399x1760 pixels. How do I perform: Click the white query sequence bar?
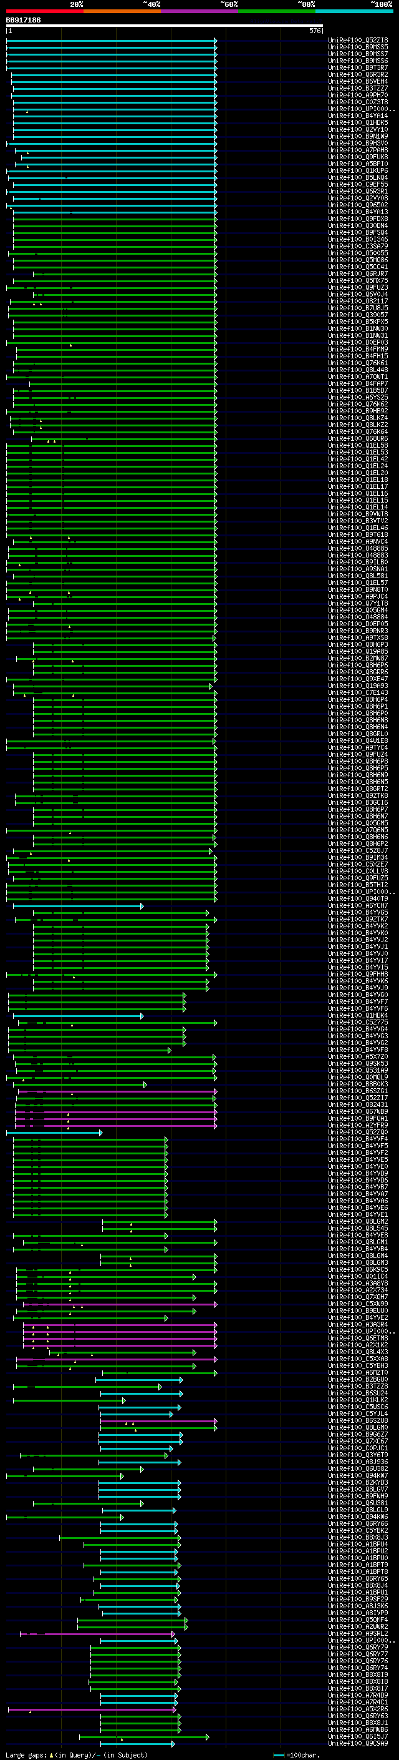coord(165,26)
